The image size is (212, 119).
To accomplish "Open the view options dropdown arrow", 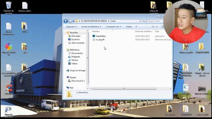I will point(157,27).
